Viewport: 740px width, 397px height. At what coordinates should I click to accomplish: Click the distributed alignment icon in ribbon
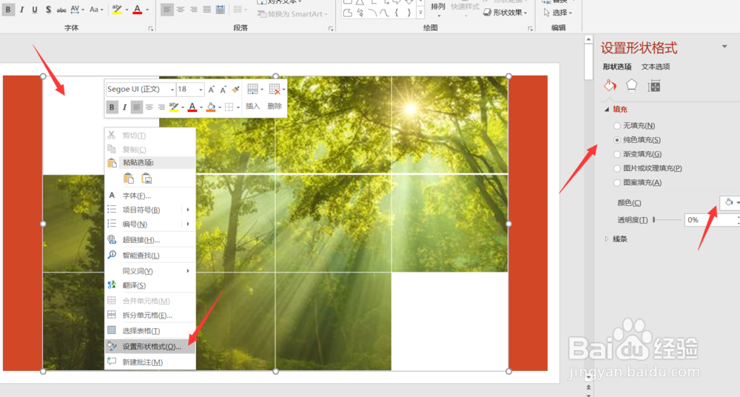click(220, 10)
